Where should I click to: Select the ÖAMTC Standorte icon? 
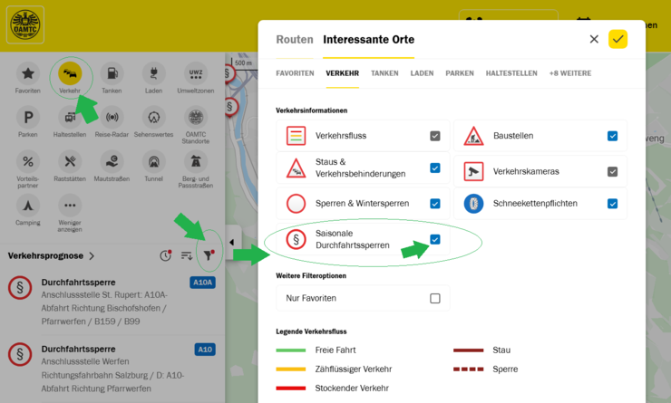pyautogui.click(x=196, y=117)
